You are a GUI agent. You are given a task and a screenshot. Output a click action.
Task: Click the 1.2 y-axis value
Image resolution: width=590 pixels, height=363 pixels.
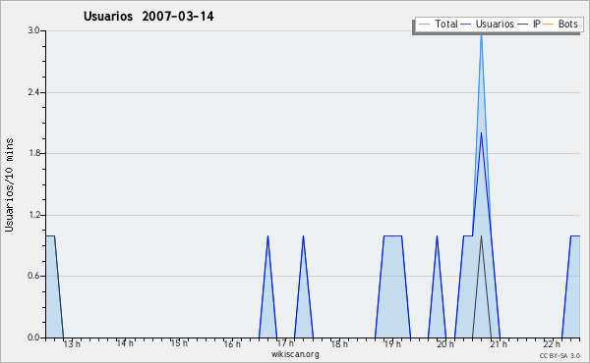pos(34,215)
